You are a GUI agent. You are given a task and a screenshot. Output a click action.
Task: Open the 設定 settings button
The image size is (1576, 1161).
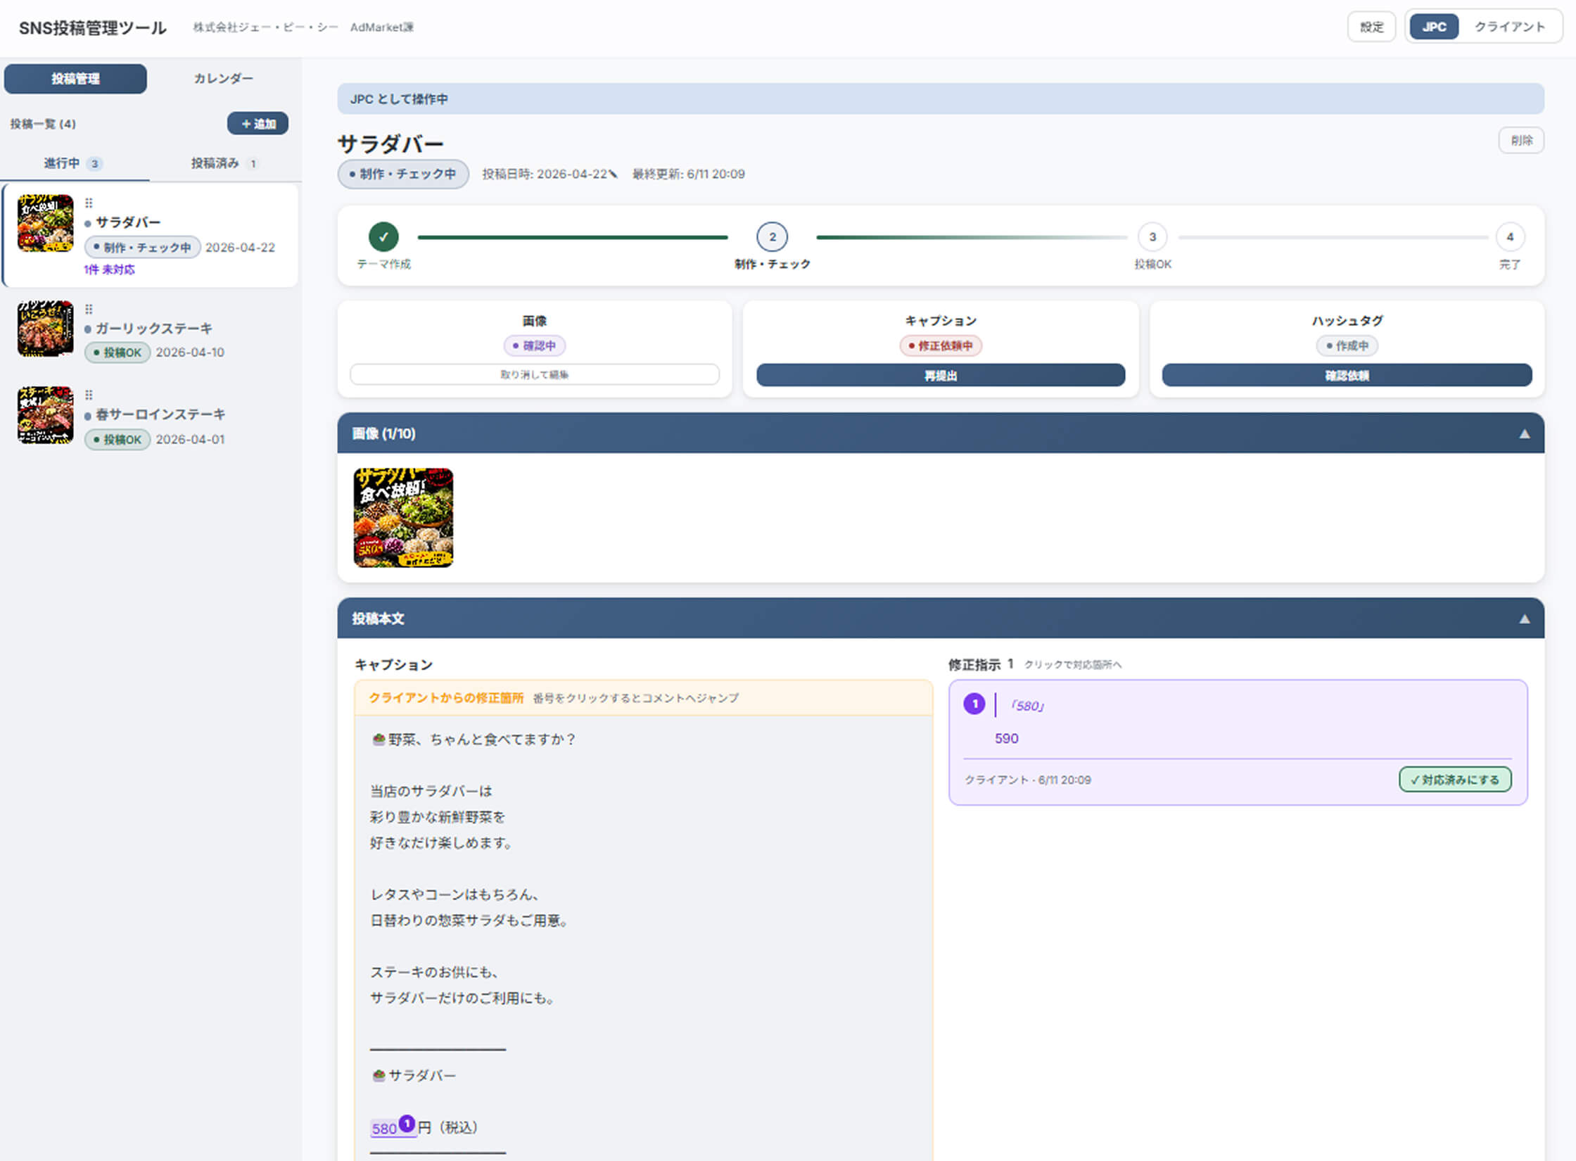click(1371, 27)
